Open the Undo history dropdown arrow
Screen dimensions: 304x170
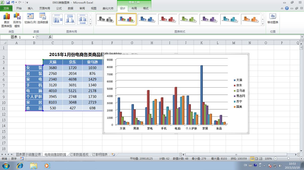[x=16, y=2]
